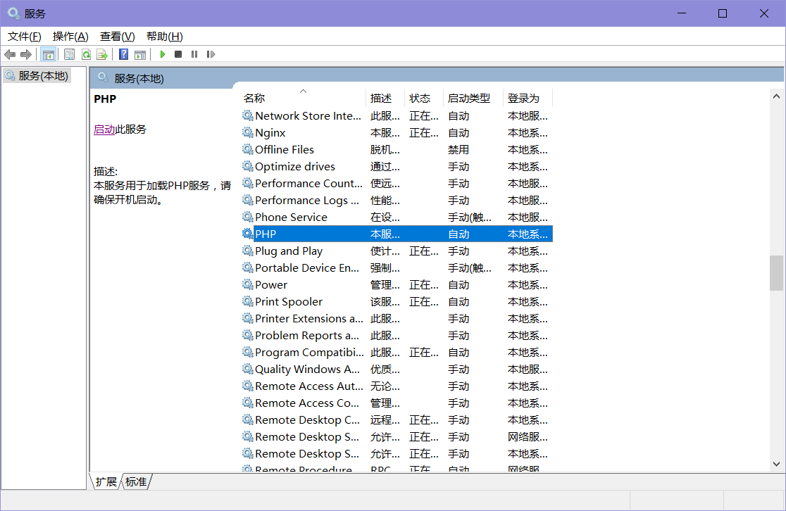Select the Remote Access Co... service name

307,403
